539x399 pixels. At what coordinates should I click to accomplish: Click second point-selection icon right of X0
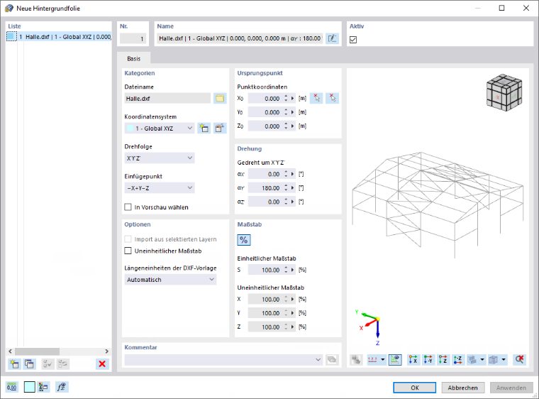(332, 99)
